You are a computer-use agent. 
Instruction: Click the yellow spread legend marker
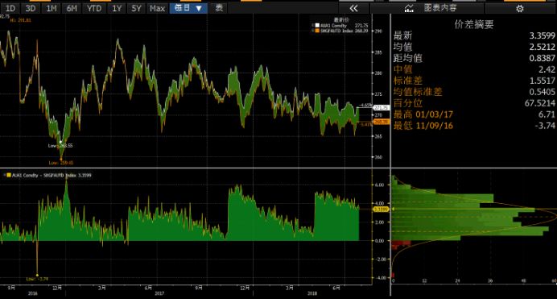[x=9, y=175]
